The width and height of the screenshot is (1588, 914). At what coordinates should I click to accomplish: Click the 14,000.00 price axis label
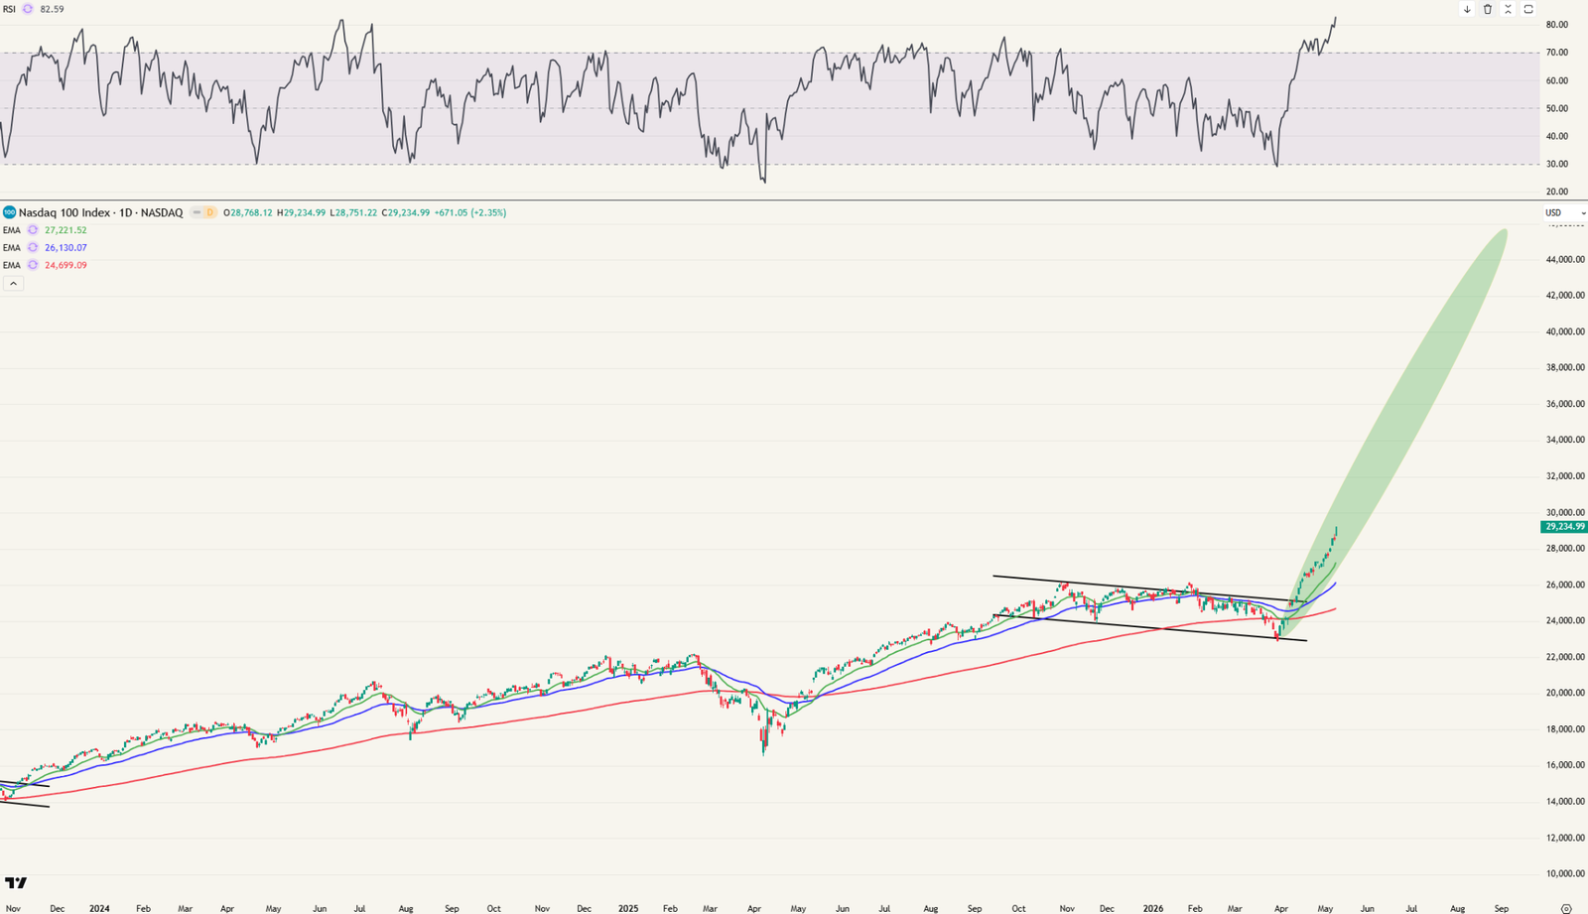point(1565,802)
